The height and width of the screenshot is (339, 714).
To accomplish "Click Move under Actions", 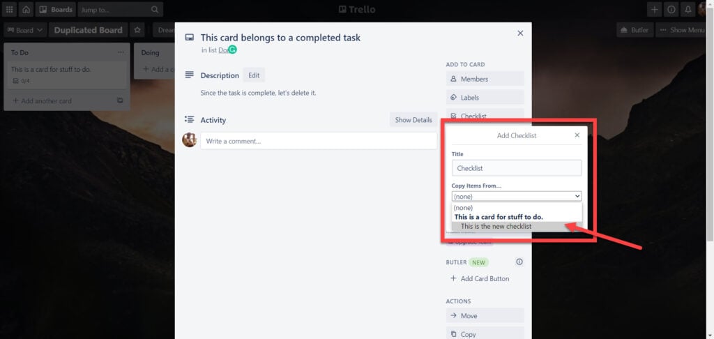I will [485, 315].
